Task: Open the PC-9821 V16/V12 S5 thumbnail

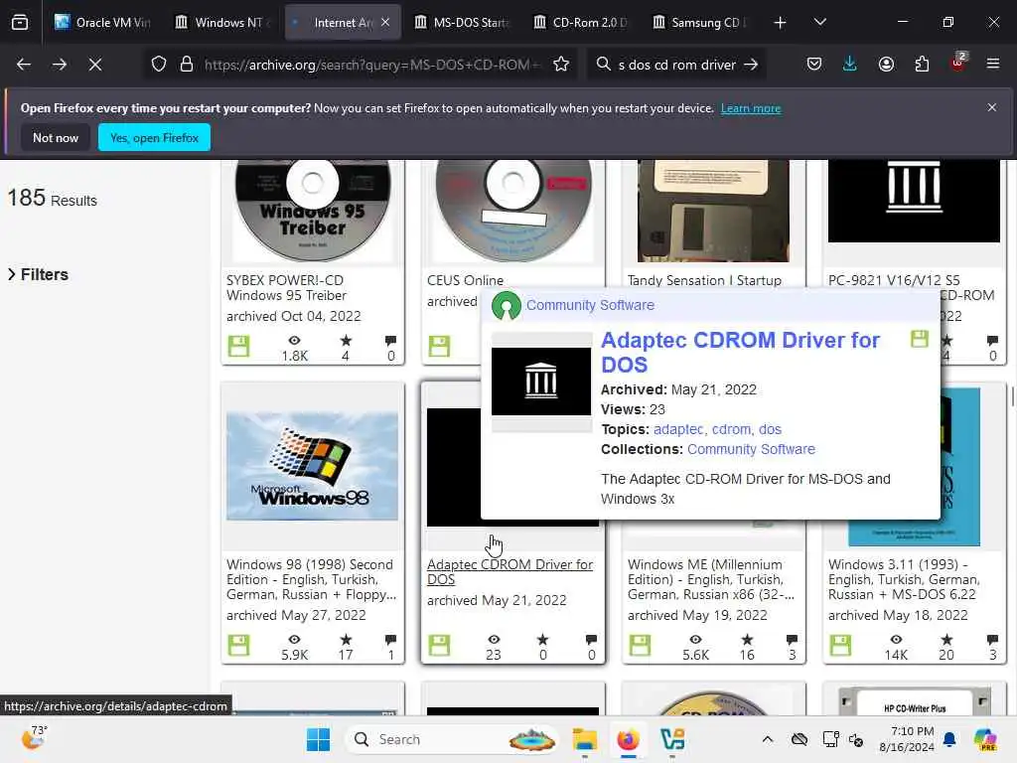Action: (x=914, y=201)
